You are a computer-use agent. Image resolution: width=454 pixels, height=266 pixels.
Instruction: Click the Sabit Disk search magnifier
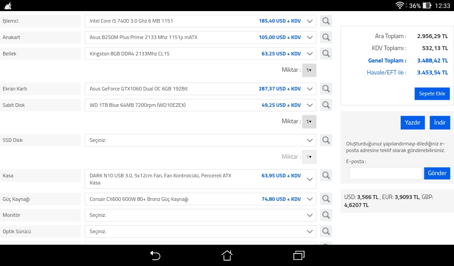coord(326,105)
